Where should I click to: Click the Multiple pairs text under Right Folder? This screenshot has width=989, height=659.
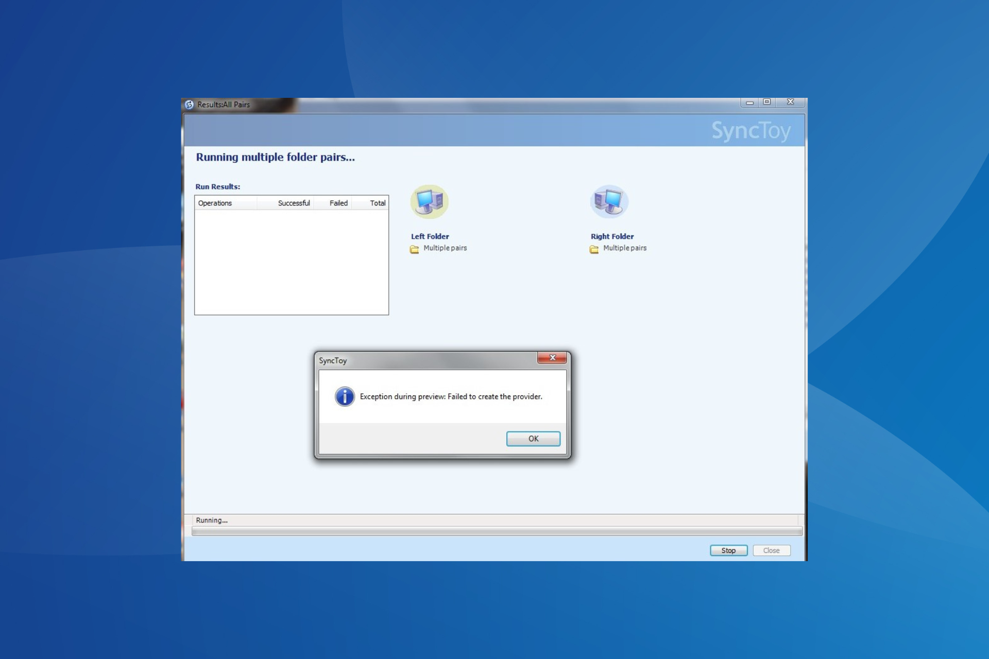(x=625, y=248)
